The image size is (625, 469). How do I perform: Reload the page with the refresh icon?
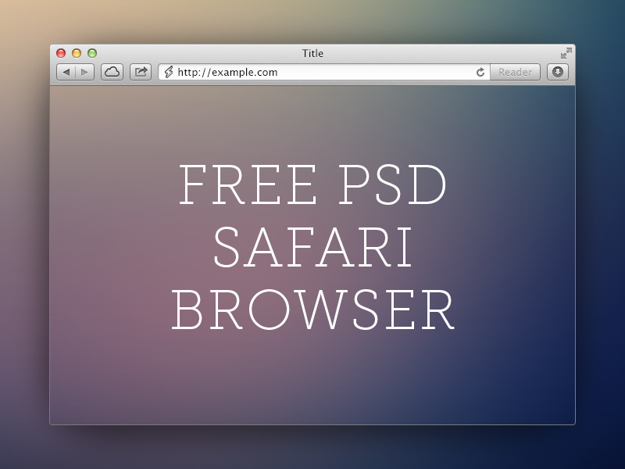tap(480, 72)
